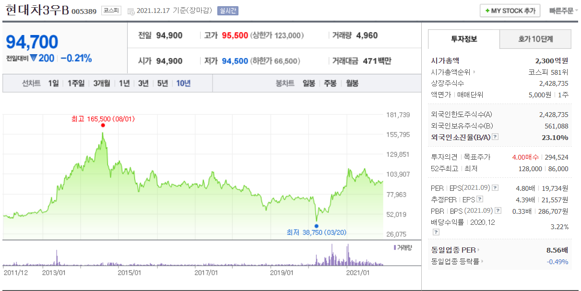Click the 배당수익률 value 3.22%
581x291 pixels.
click(559, 226)
